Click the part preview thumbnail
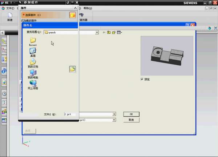 (x=167, y=56)
